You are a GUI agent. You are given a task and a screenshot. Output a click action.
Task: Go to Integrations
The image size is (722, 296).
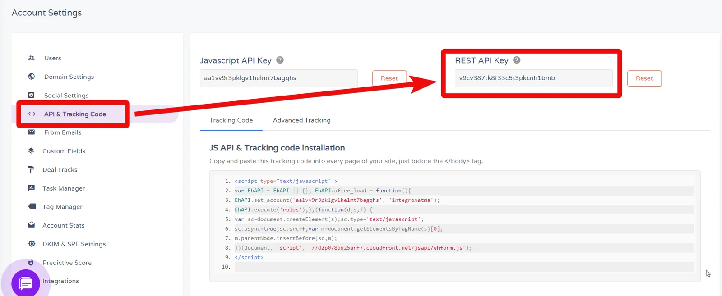pyautogui.click(x=60, y=281)
